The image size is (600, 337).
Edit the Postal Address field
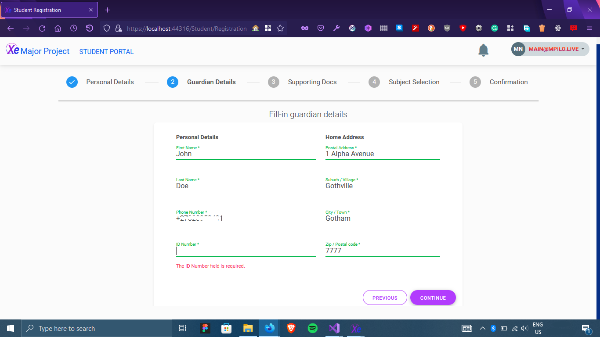(x=383, y=154)
